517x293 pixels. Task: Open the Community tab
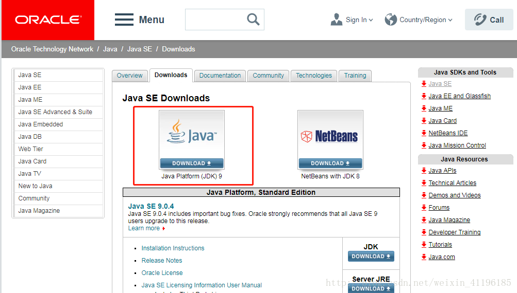coord(268,76)
